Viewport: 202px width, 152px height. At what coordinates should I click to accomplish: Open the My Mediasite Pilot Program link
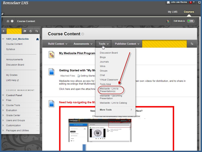[x=77, y=53]
